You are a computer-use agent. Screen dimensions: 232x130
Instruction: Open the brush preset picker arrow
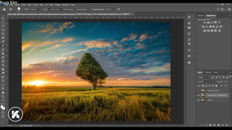[x=22, y=9]
